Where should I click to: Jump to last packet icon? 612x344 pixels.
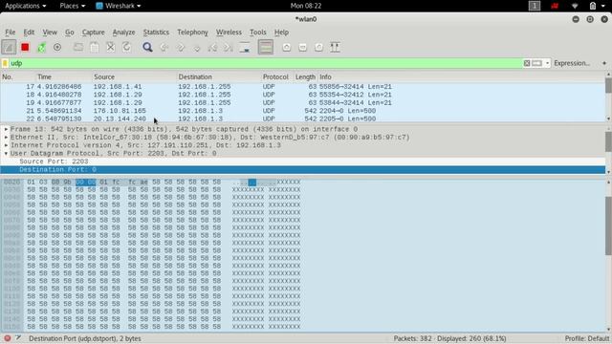[x=229, y=47]
